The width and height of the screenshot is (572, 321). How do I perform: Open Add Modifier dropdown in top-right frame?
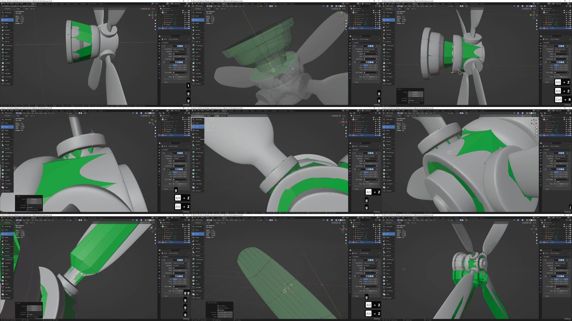click(557, 43)
